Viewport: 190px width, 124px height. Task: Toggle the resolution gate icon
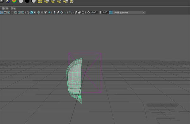coord(9,12)
